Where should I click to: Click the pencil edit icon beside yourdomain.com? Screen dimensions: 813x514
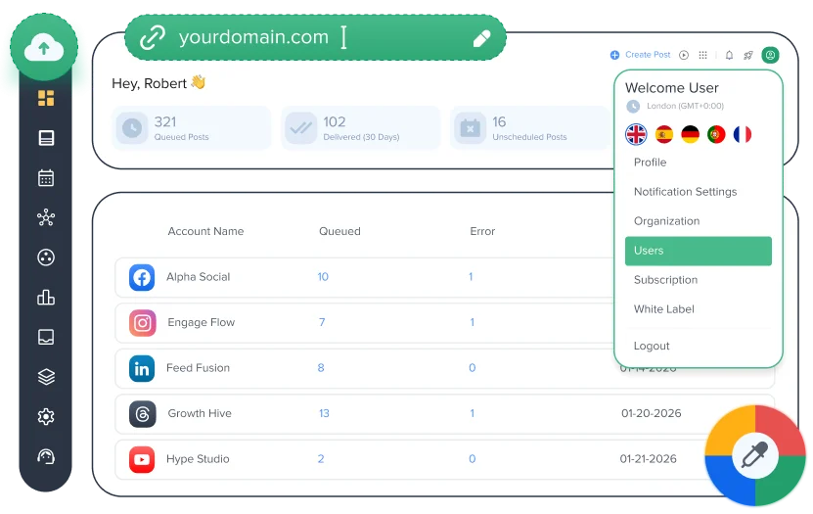[x=481, y=38]
